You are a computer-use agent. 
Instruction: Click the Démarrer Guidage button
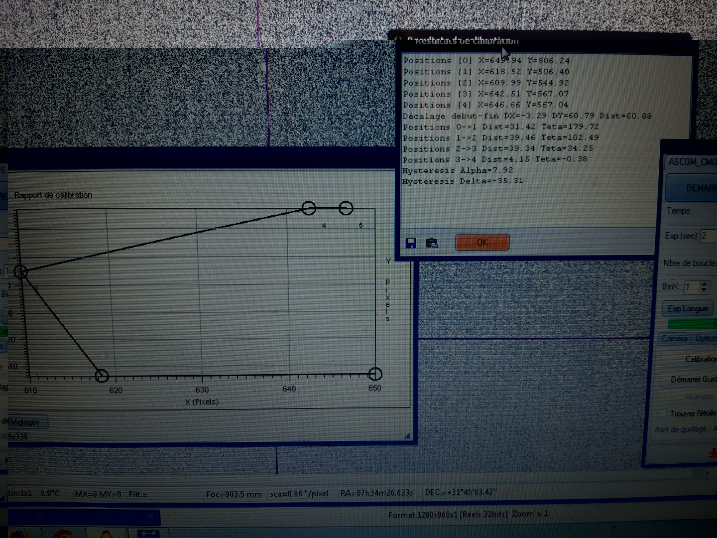click(693, 380)
